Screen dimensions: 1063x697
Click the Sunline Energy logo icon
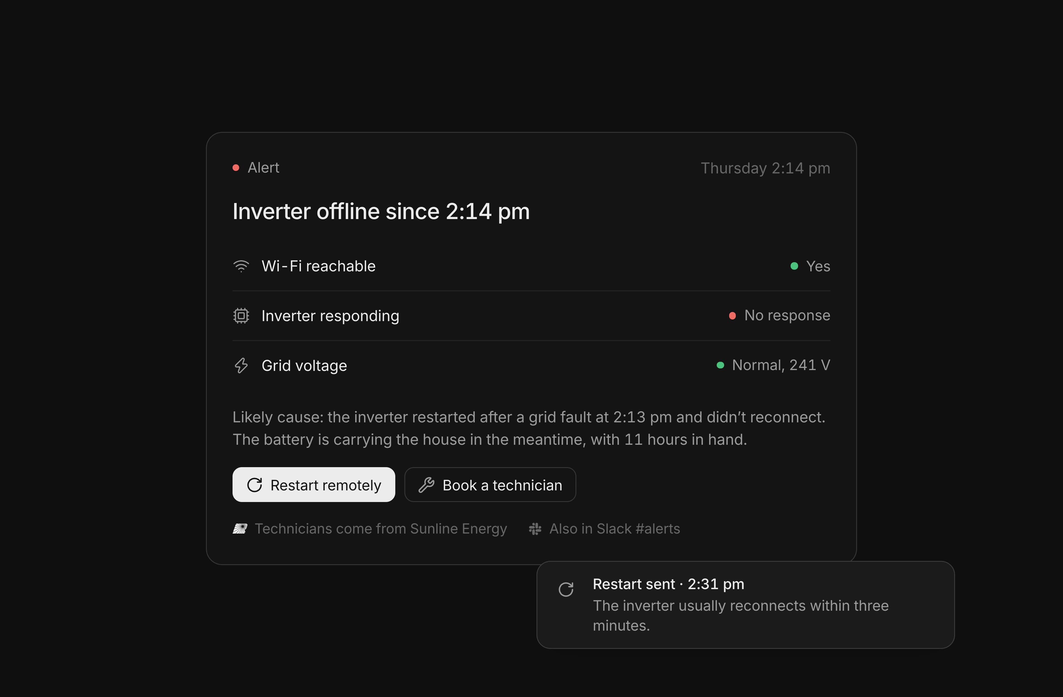pyautogui.click(x=240, y=529)
